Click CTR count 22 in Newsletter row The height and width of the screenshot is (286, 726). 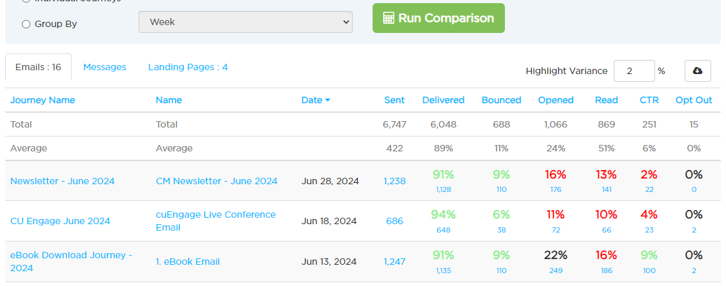[x=649, y=189]
